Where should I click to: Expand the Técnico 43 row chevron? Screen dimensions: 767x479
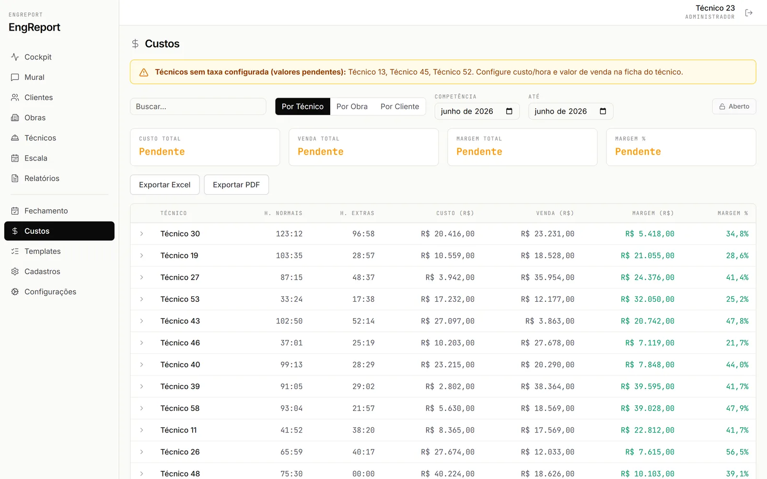[x=141, y=321]
